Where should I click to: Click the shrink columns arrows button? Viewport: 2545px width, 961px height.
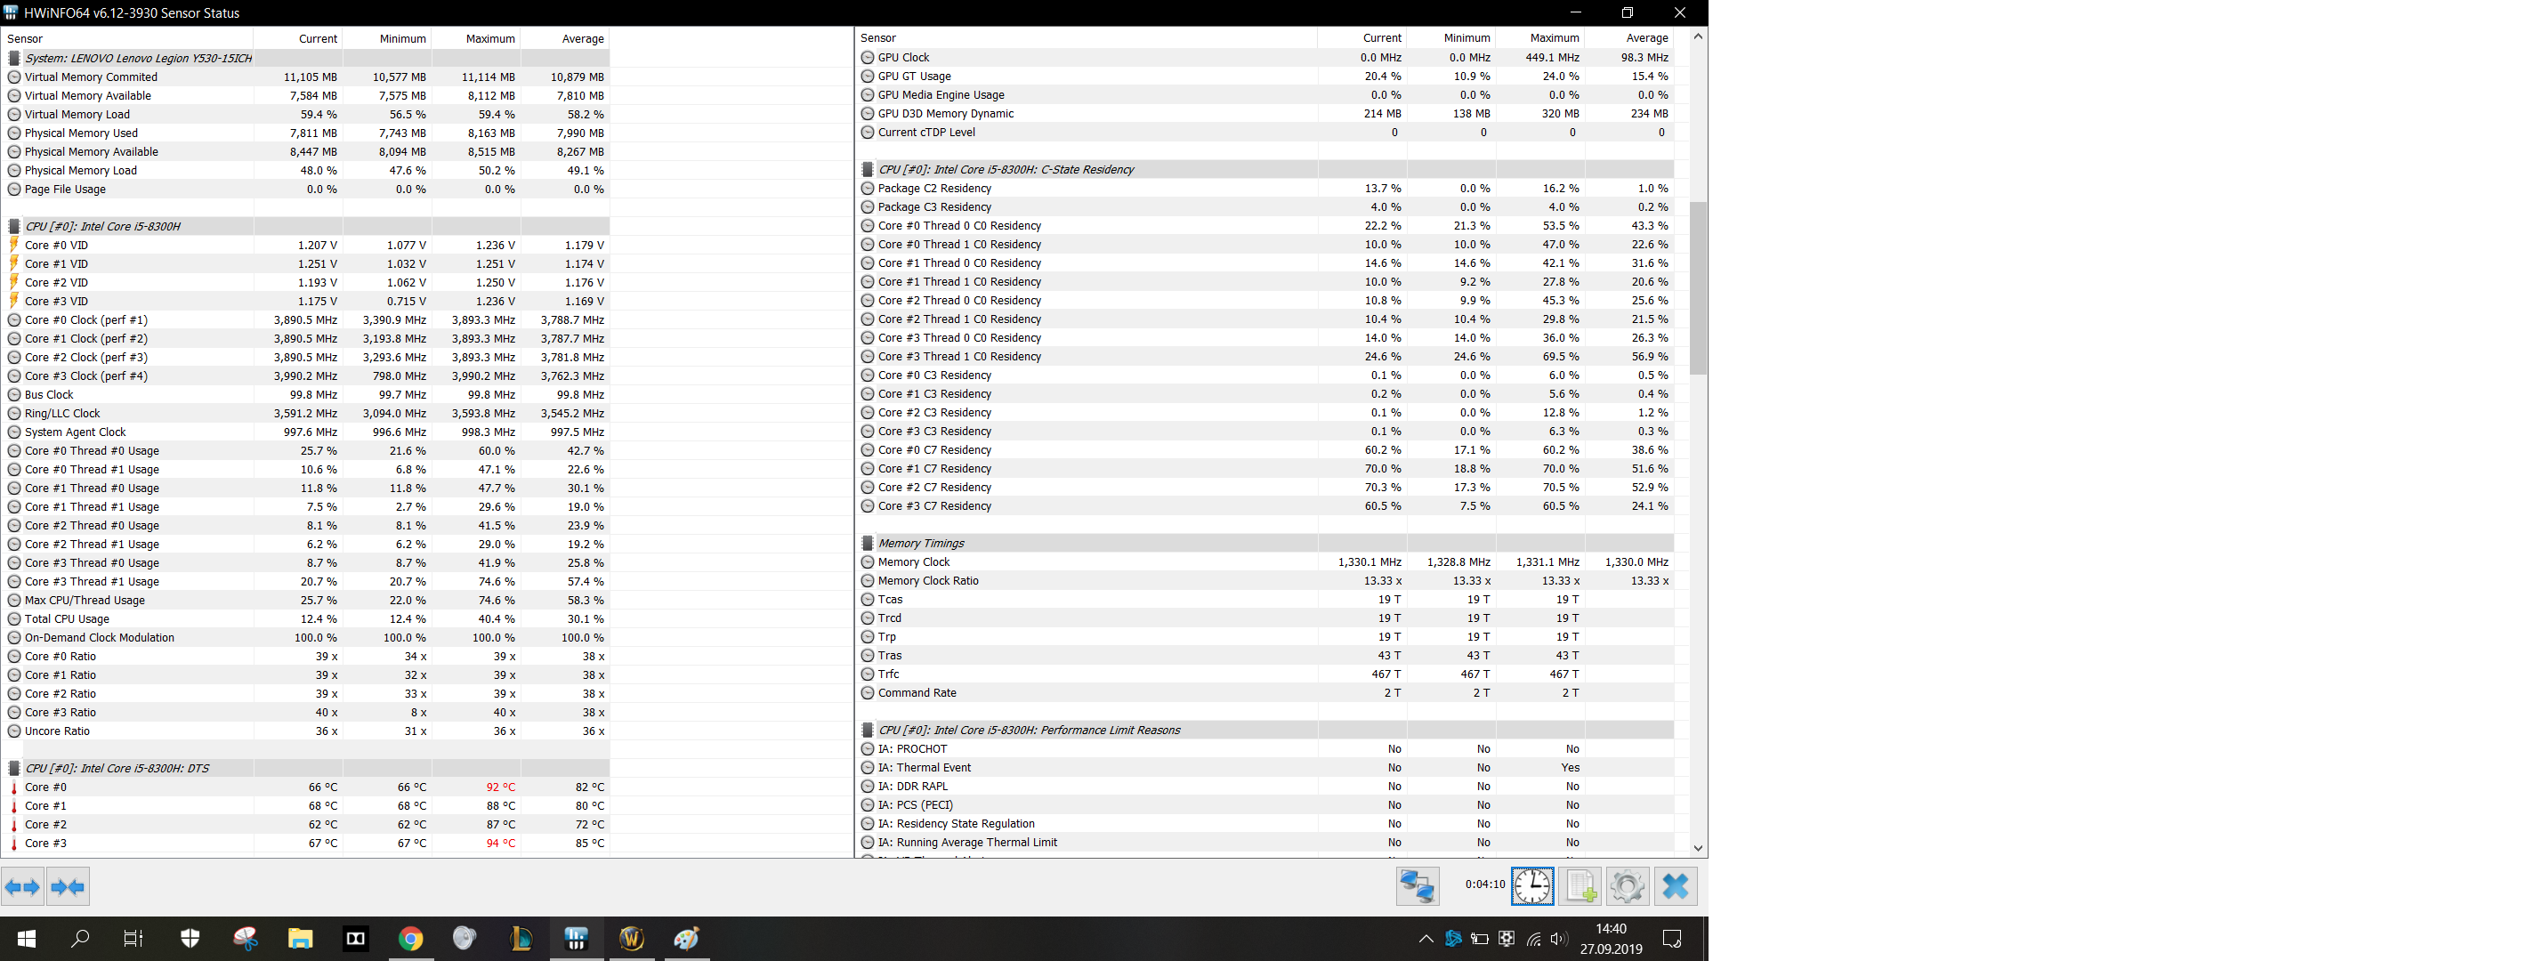67,887
